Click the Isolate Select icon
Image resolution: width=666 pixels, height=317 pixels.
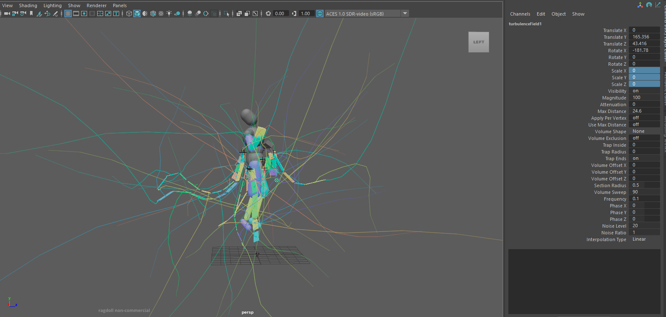pyautogui.click(x=227, y=13)
